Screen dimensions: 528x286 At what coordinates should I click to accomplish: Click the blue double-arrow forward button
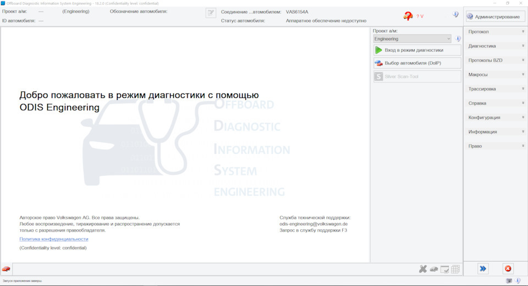483,268
